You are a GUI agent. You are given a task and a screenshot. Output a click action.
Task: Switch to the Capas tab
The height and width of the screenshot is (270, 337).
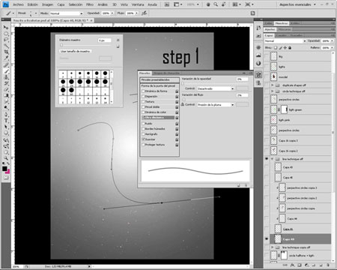(x=269, y=35)
